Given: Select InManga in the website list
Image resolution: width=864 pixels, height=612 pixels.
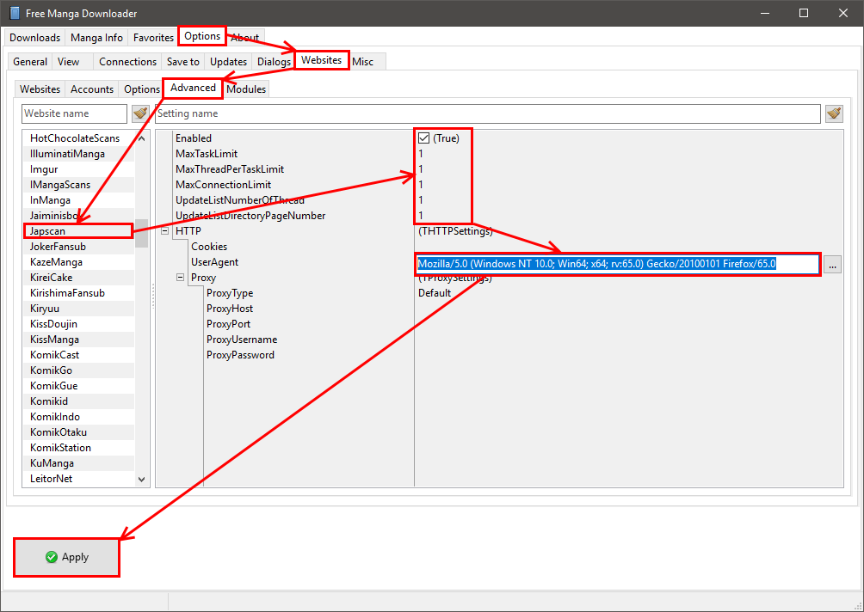Looking at the screenshot, I should pos(77,199).
